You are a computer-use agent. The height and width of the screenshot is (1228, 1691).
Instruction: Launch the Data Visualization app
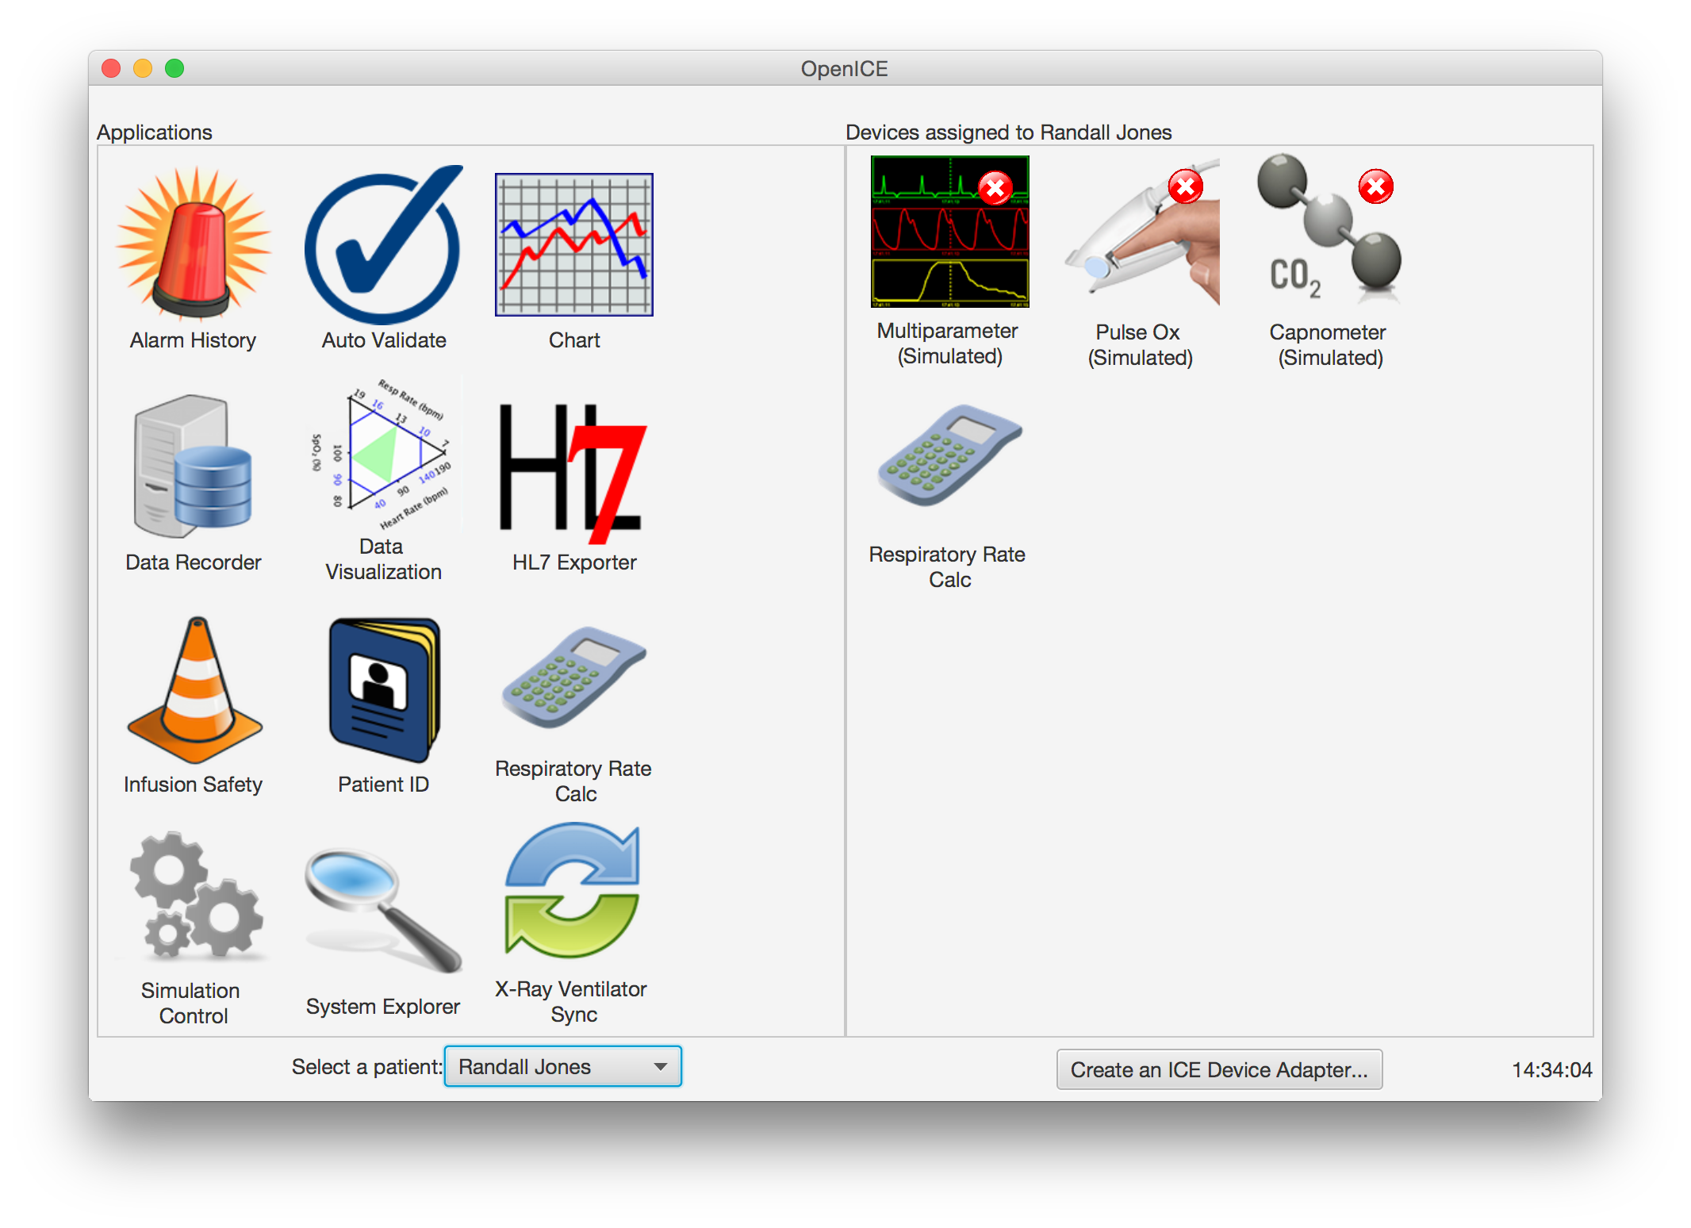tap(384, 481)
